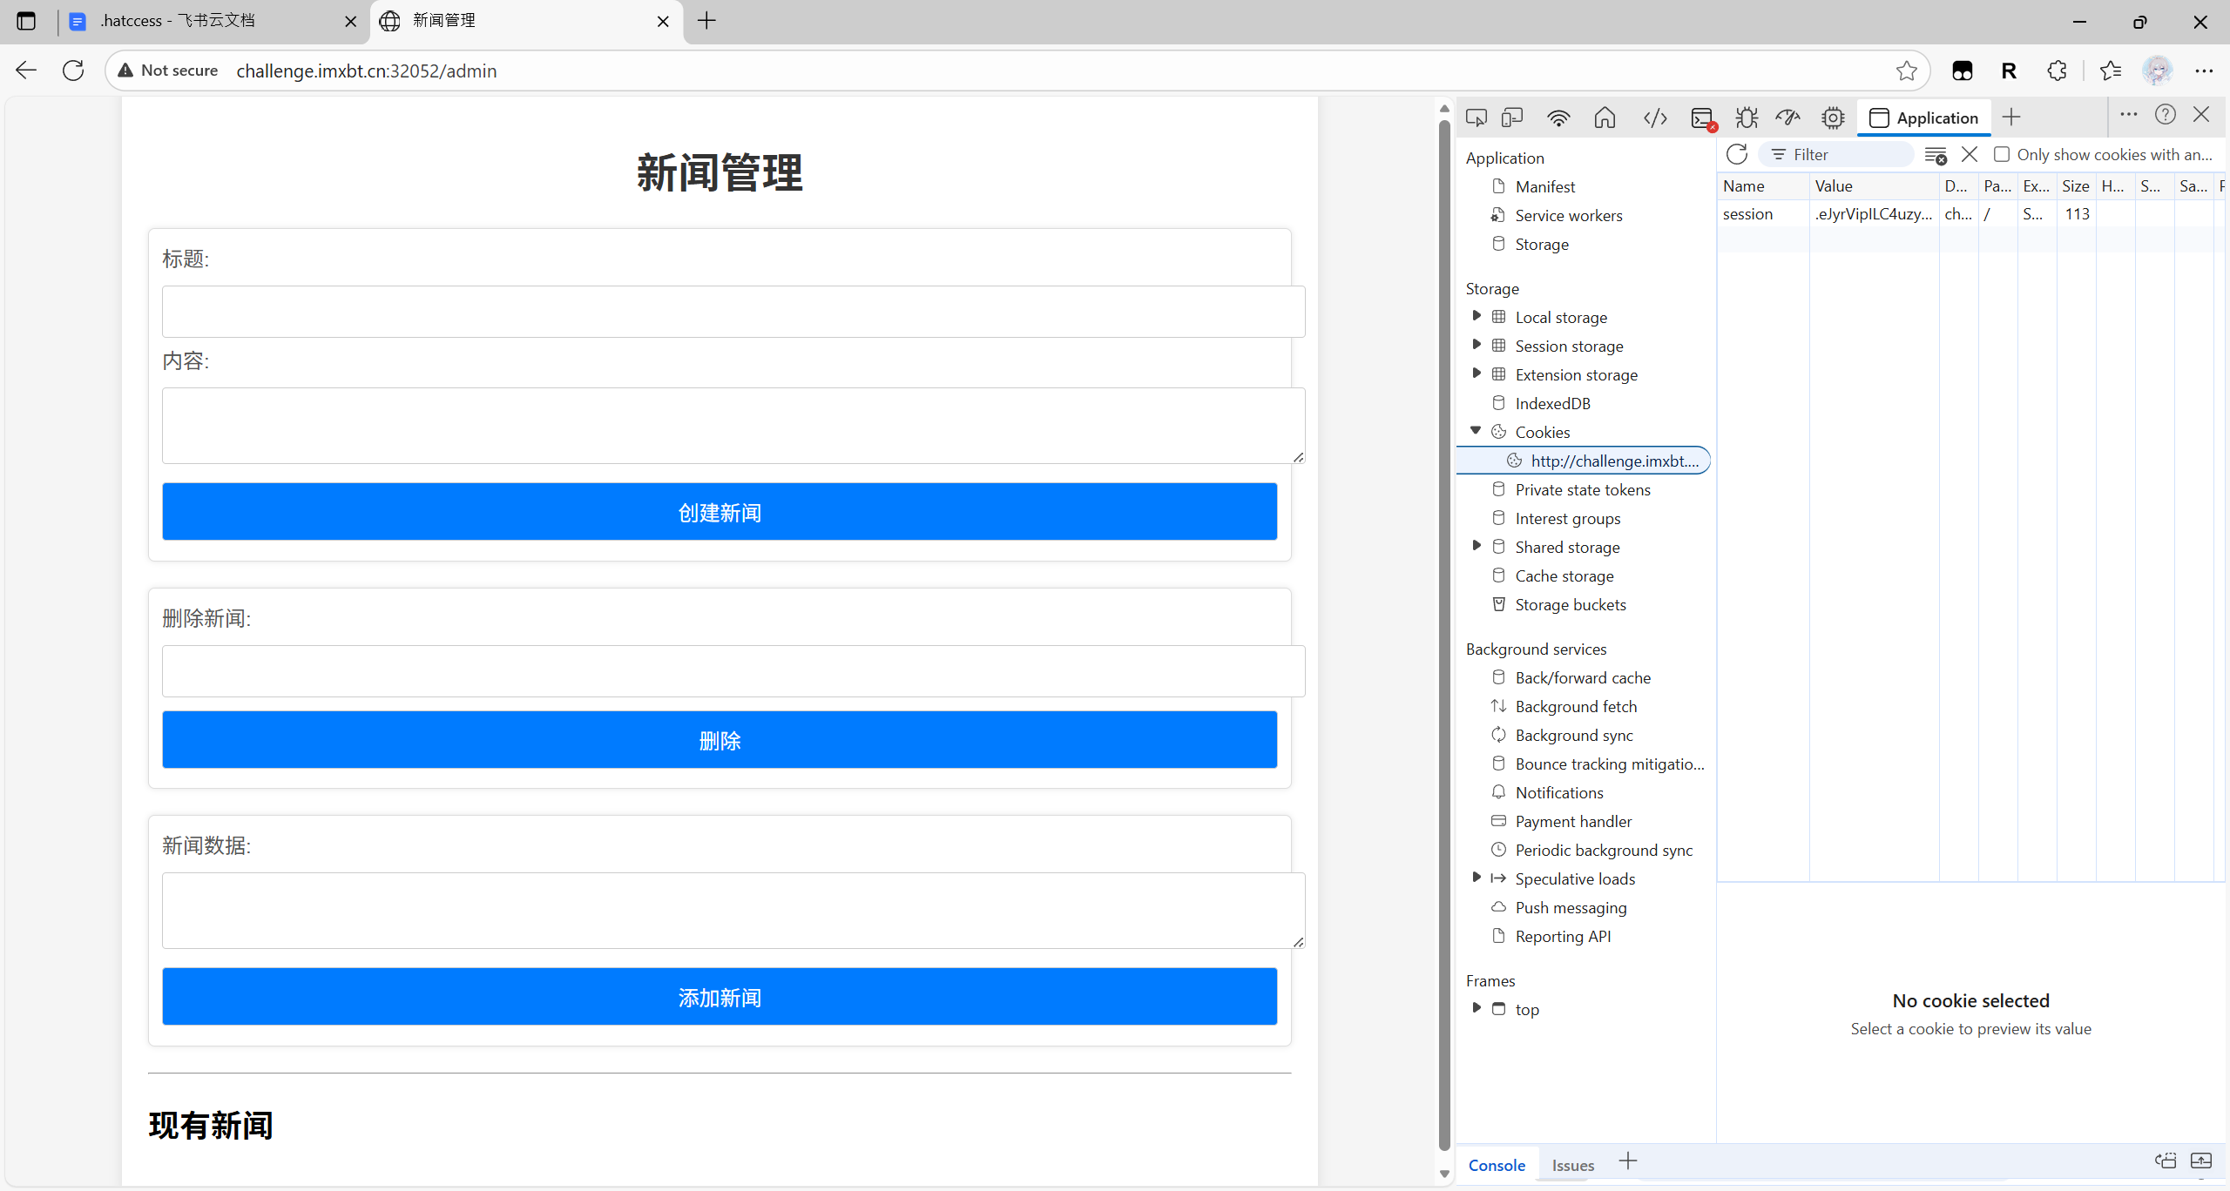Expand the top frame in Frames
This screenshot has width=2230, height=1191.
[1476, 1008]
